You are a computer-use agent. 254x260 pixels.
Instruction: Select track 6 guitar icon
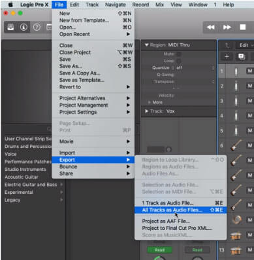(x=236, y=145)
